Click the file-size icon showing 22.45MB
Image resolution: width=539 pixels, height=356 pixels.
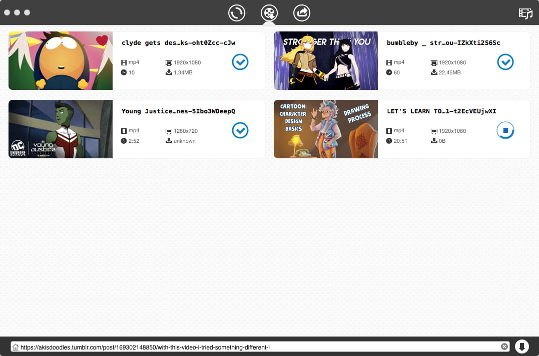(x=433, y=72)
